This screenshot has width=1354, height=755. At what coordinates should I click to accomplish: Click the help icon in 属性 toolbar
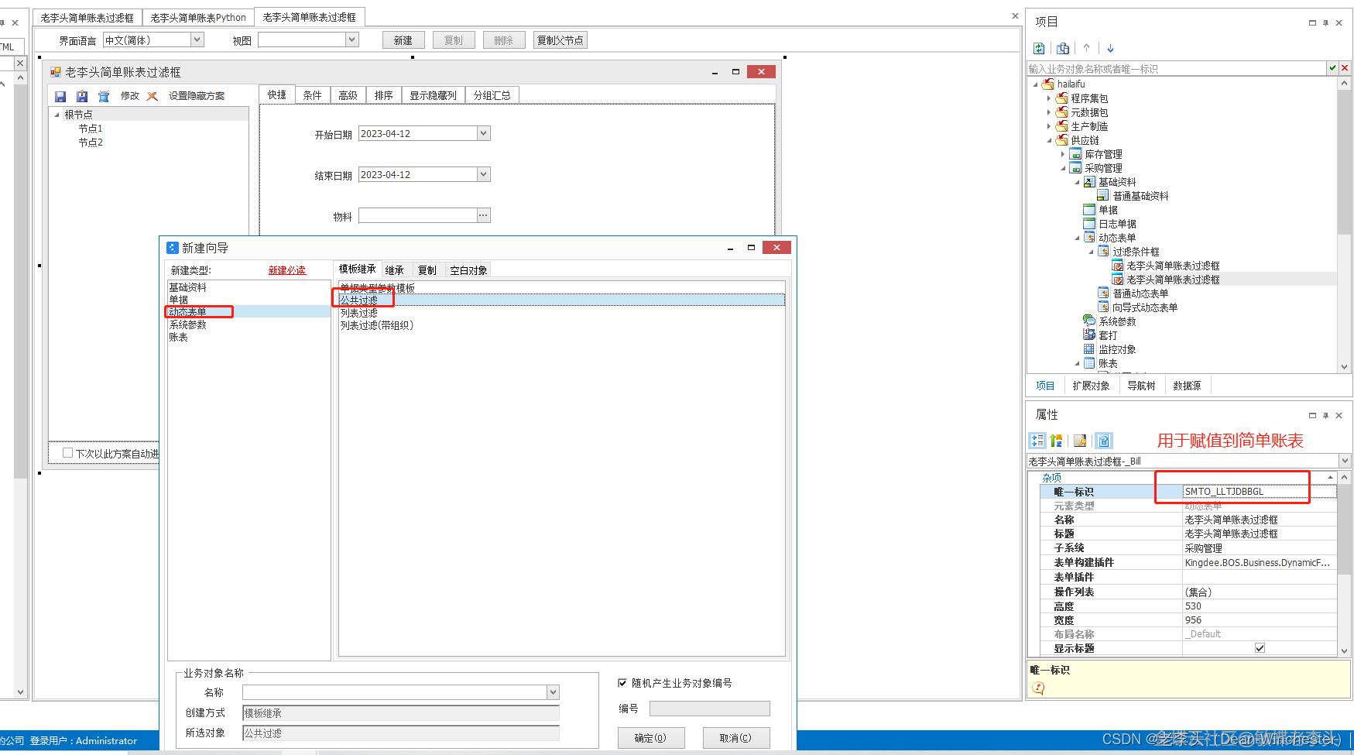[1104, 441]
